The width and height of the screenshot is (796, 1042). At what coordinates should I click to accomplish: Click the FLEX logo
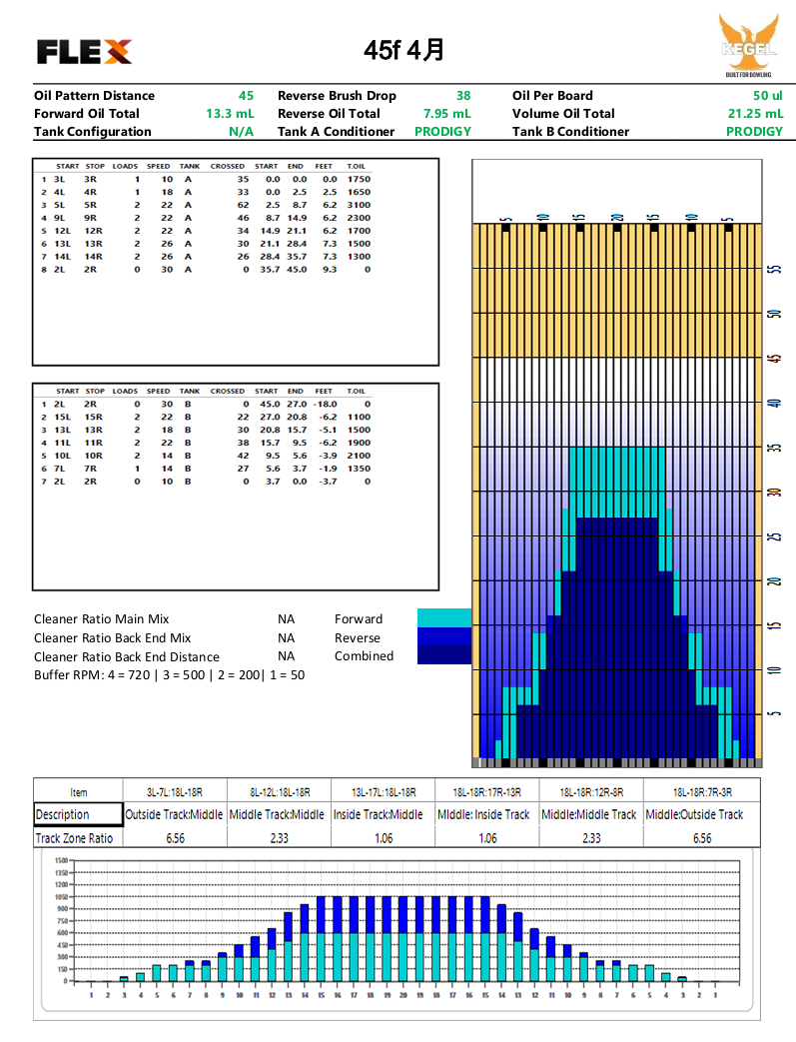click(x=84, y=51)
